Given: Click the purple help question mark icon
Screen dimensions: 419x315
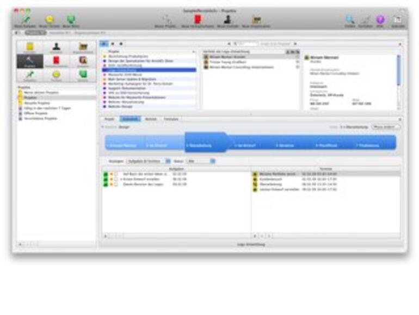Looking at the screenshot, I should click(380, 19).
